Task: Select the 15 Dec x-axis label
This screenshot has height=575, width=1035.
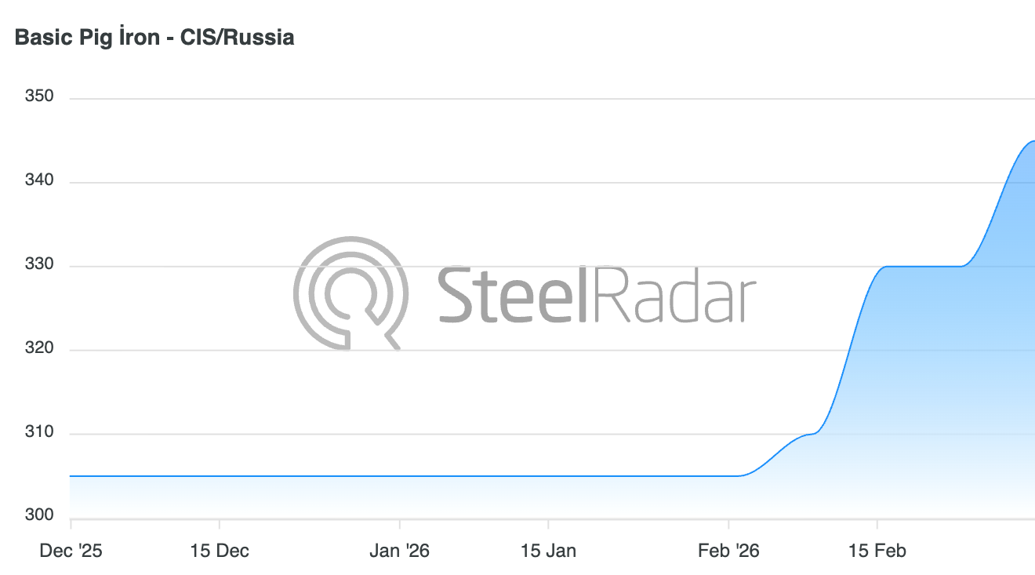Action: (x=220, y=551)
